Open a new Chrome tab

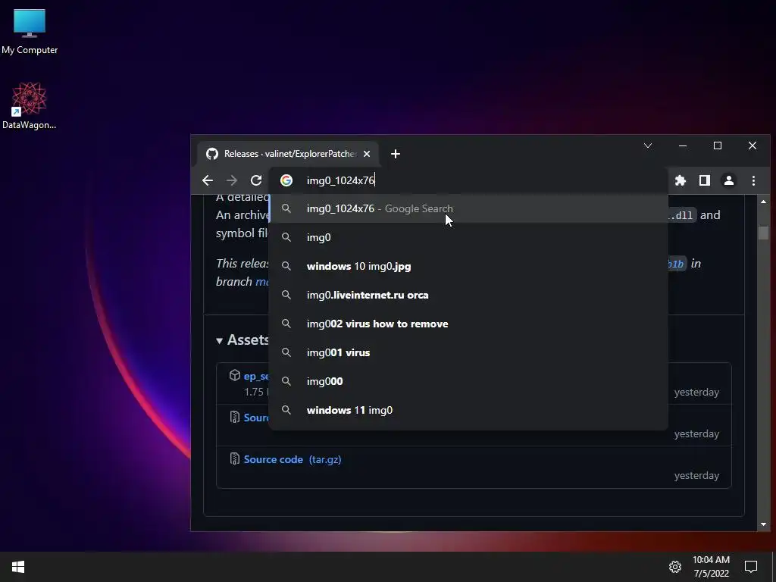coord(396,154)
